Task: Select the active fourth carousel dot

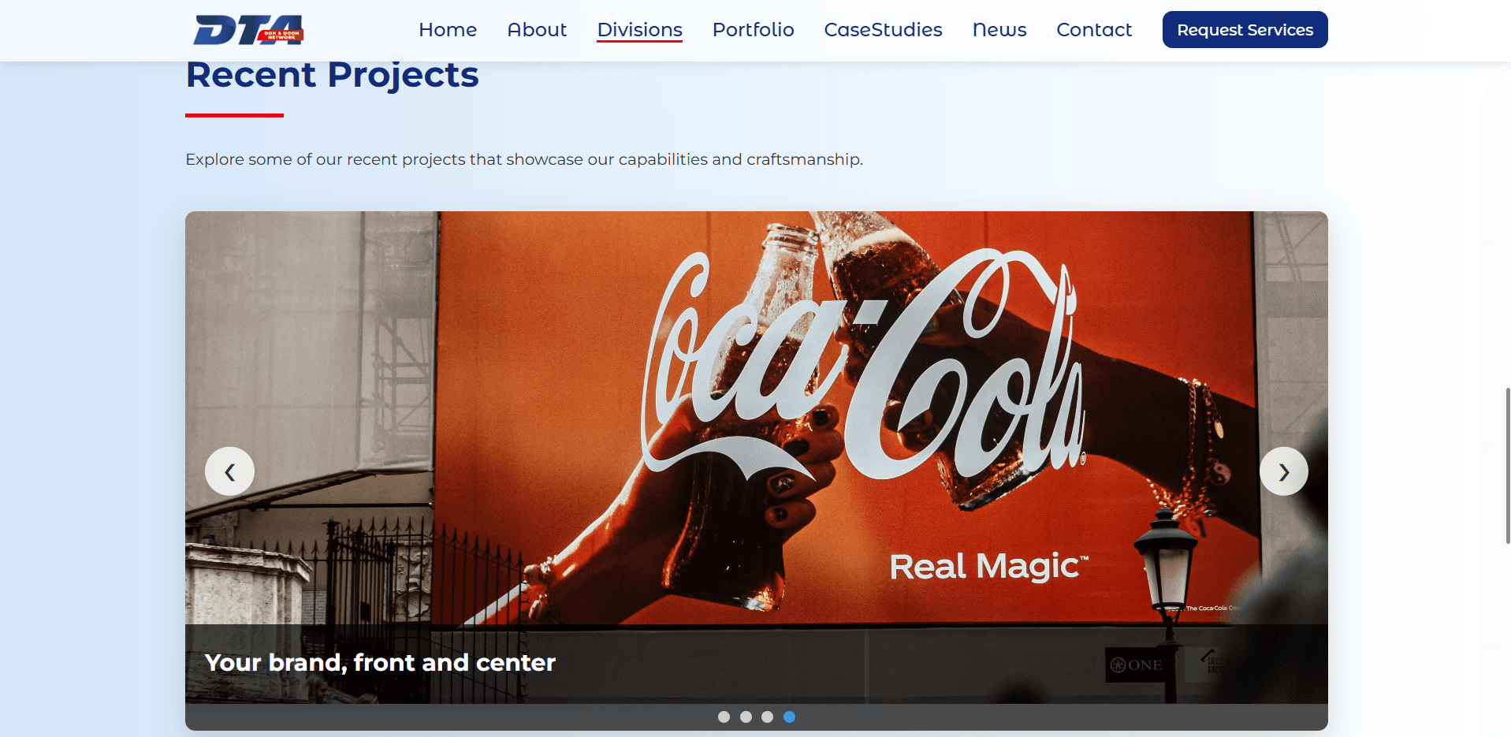Action: coord(789,717)
